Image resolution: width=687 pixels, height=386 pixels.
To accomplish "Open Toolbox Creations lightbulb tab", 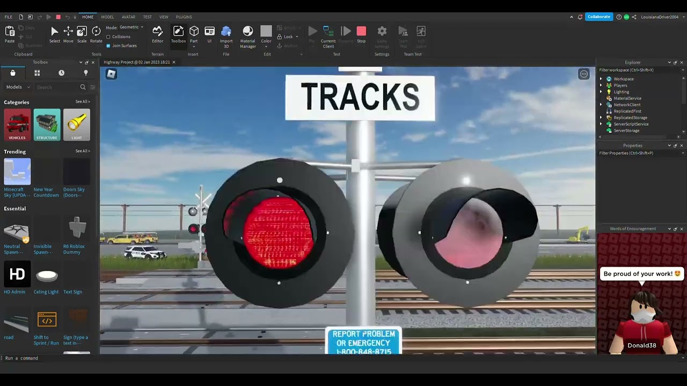I will click(x=85, y=73).
